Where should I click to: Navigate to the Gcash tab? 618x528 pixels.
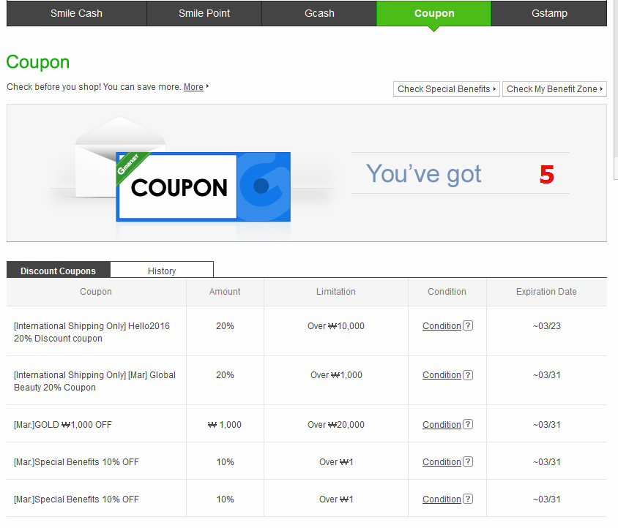[319, 12]
